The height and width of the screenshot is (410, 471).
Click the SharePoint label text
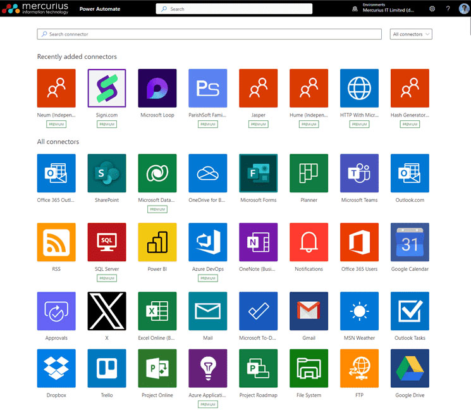107,200
